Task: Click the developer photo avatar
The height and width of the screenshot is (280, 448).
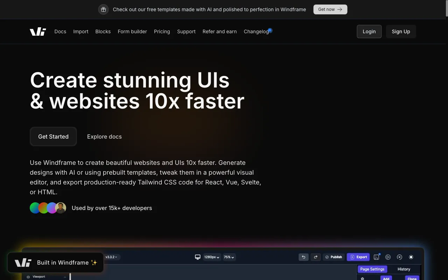Action: point(61,208)
